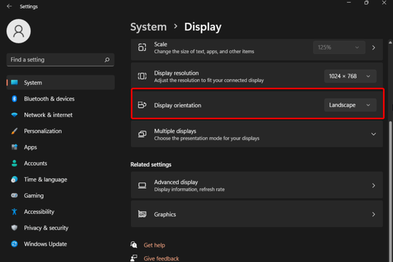The width and height of the screenshot is (393, 262).
Task: Click the Find a setting search box
Action: tap(60, 60)
